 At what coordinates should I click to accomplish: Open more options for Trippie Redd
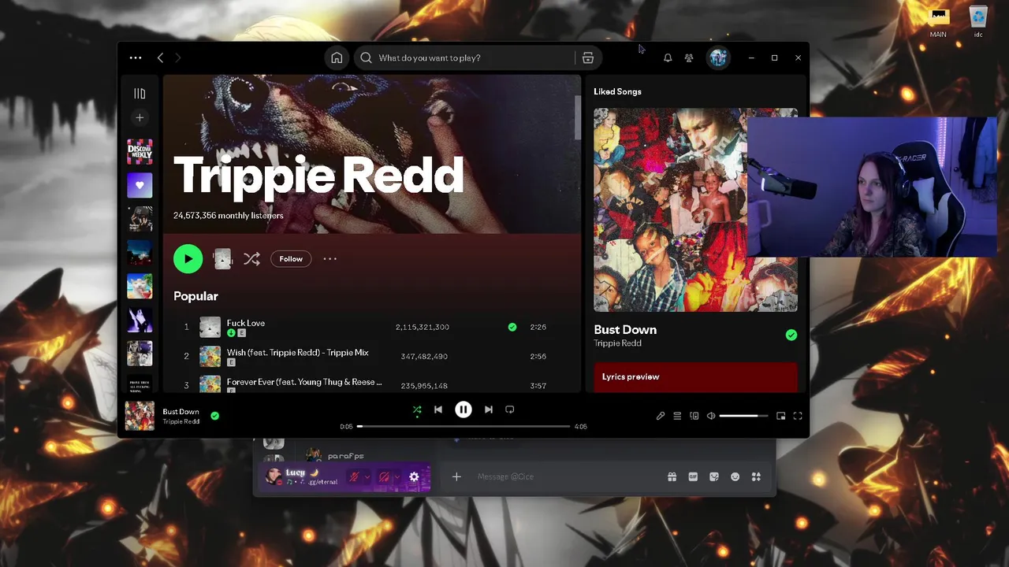click(x=330, y=258)
